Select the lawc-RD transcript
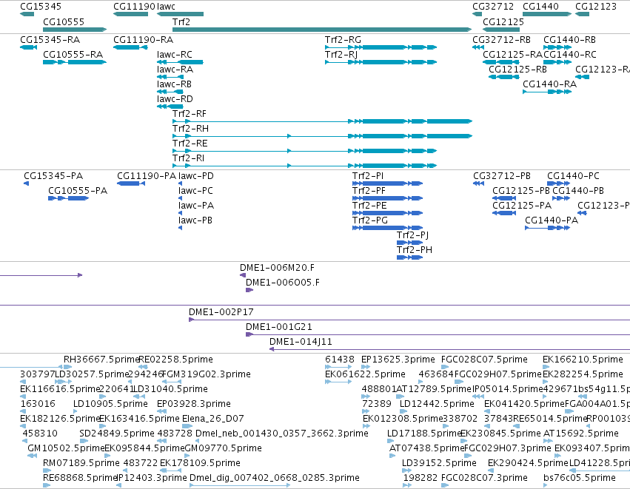The width and height of the screenshot is (630, 489). (x=170, y=107)
